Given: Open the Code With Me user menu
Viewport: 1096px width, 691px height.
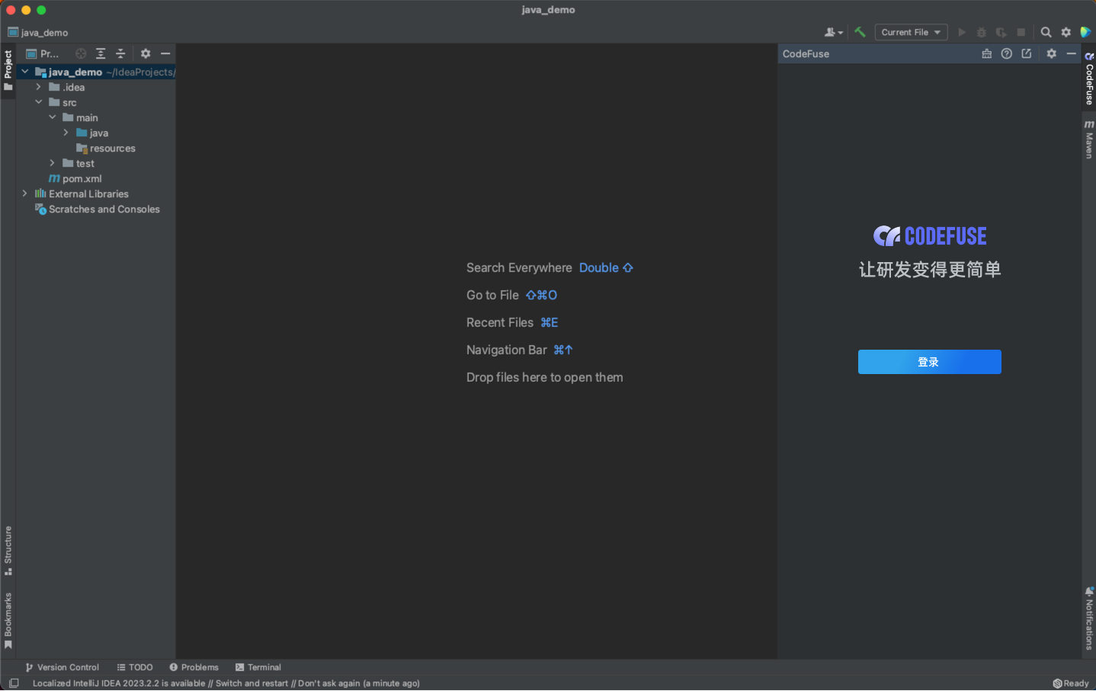Looking at the screenshot, I should coord(833,32).
